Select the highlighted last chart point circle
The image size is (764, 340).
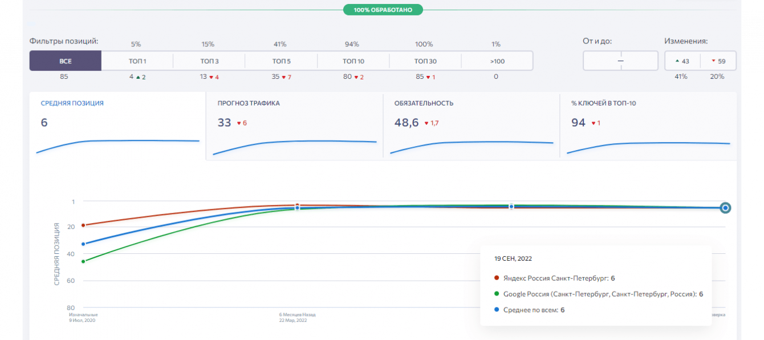pos(725,208)
